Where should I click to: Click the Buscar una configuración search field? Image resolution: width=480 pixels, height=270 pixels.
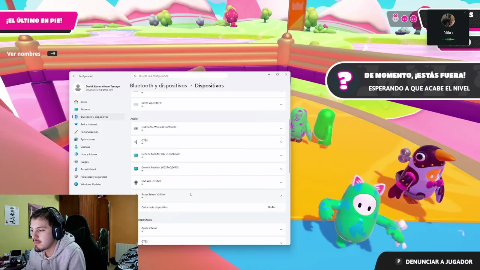coord(180,76)
